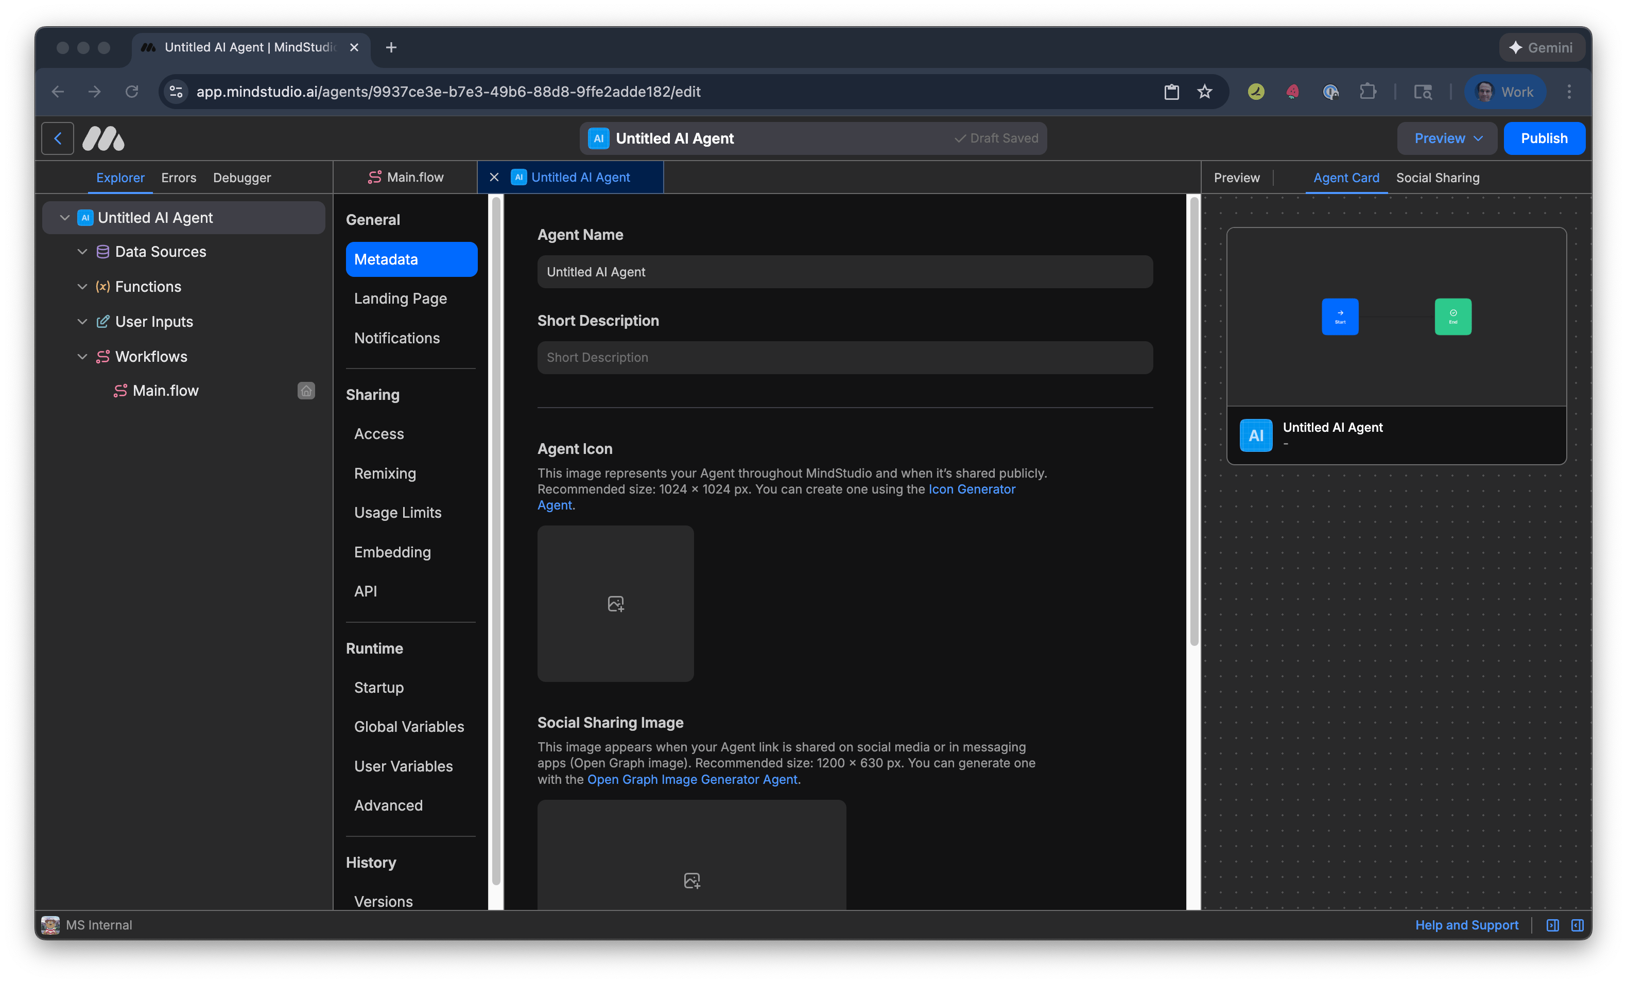
Task: Click the Agent Icon upload placeholder
Action: click(615, 603)
